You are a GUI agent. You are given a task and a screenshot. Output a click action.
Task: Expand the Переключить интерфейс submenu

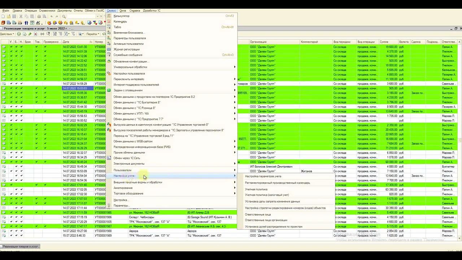172,79
